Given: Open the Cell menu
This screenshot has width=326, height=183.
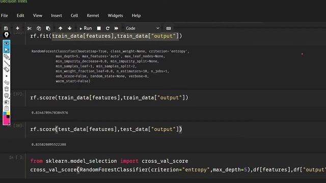Looking at the screenshot, I should pyautogui.click(x=74, y=16).
